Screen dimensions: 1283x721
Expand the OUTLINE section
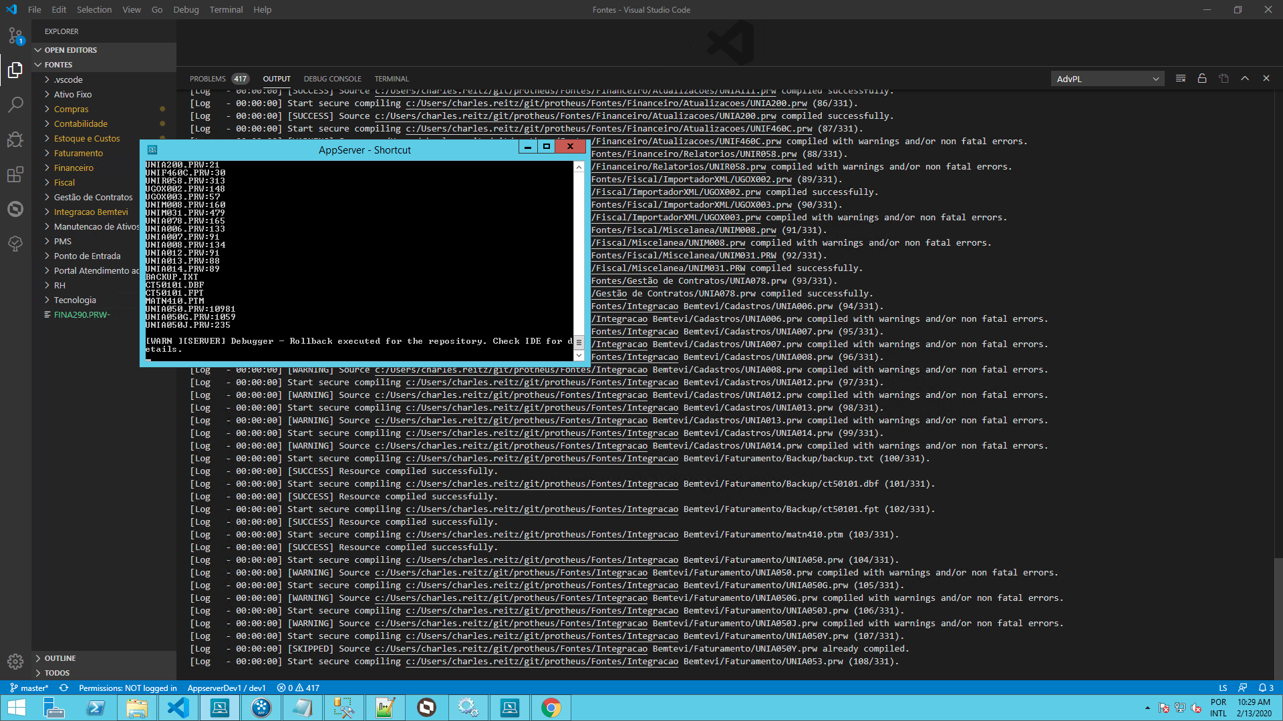coord(60,658)
